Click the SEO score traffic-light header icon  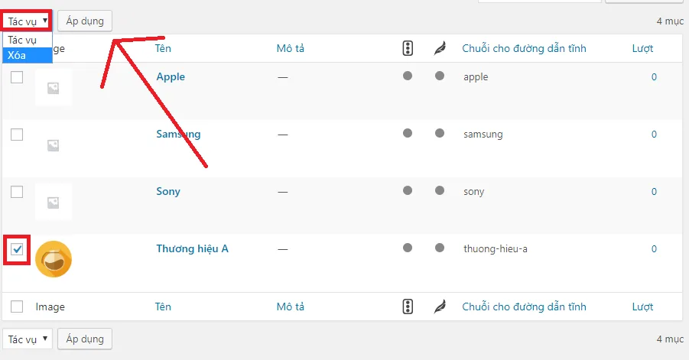coord(408,48)
